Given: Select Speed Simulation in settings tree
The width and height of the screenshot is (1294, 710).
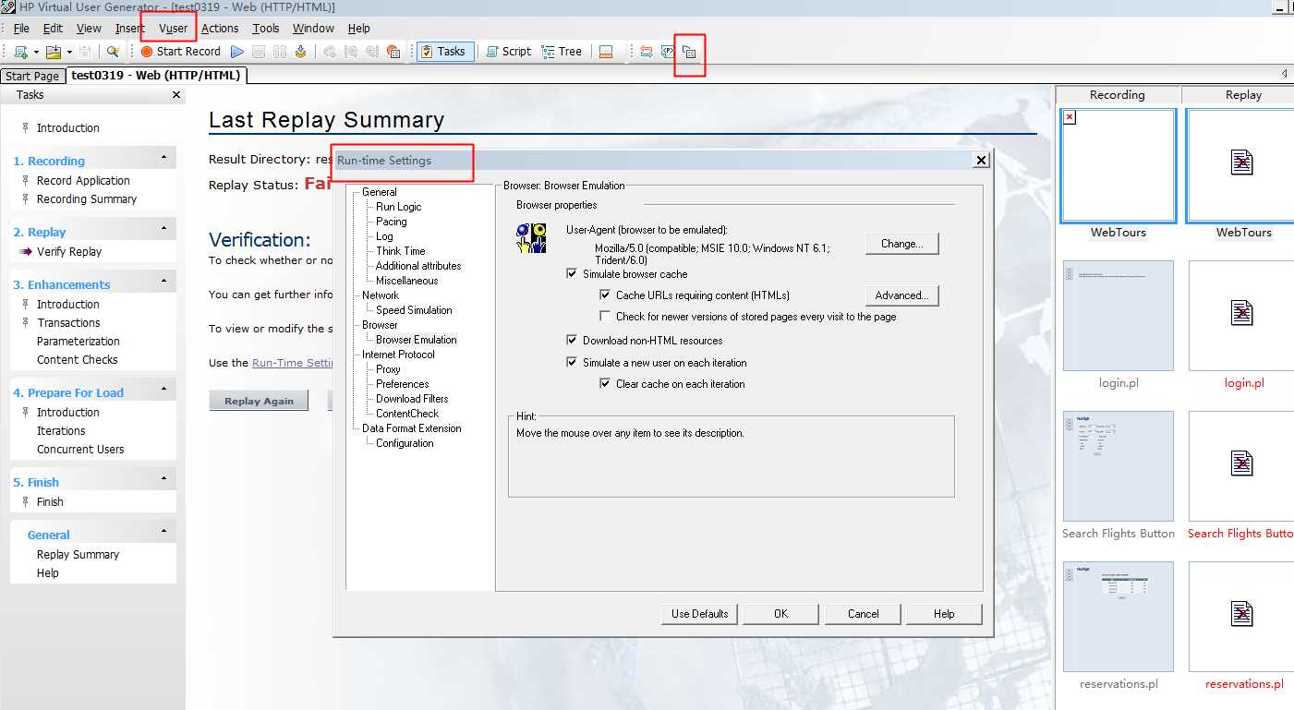Looking at the screenshot, I should [414, 310].
